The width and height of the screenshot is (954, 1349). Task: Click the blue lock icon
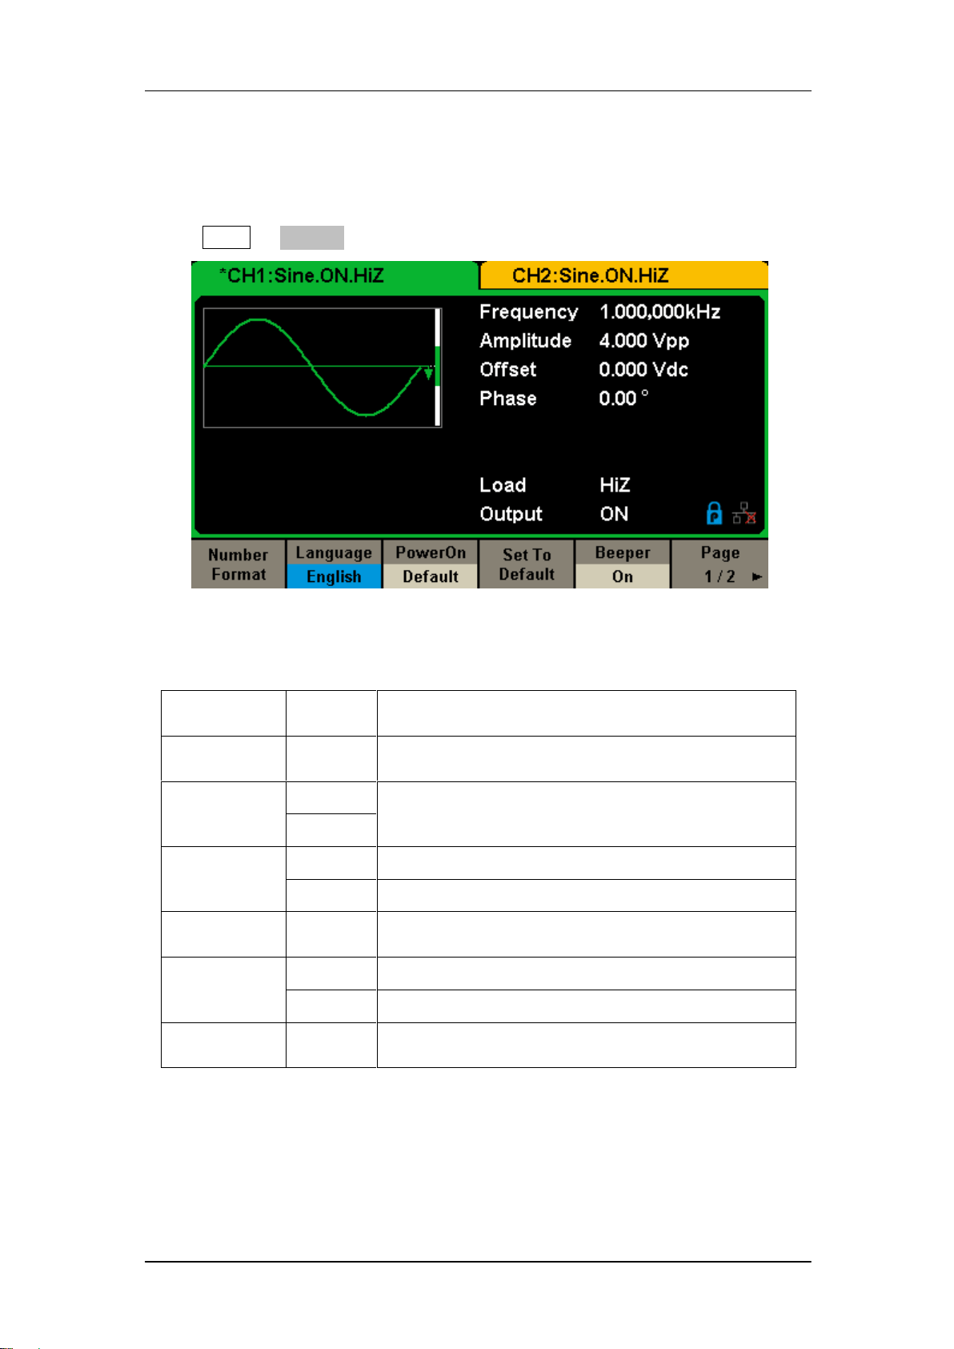tap(715, 513)
